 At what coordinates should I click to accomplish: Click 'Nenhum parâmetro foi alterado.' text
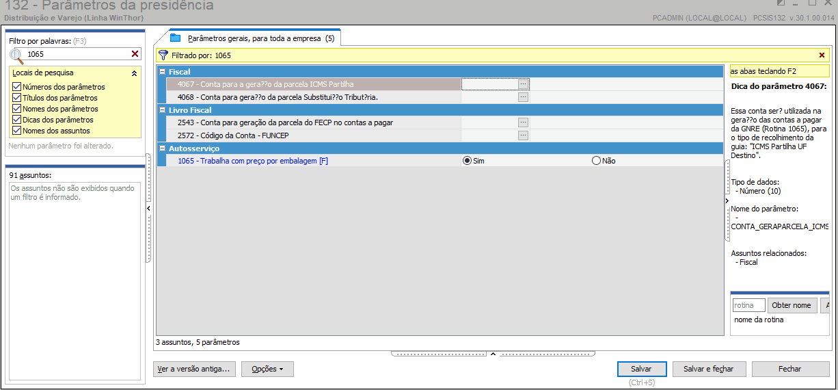point(61,146)
